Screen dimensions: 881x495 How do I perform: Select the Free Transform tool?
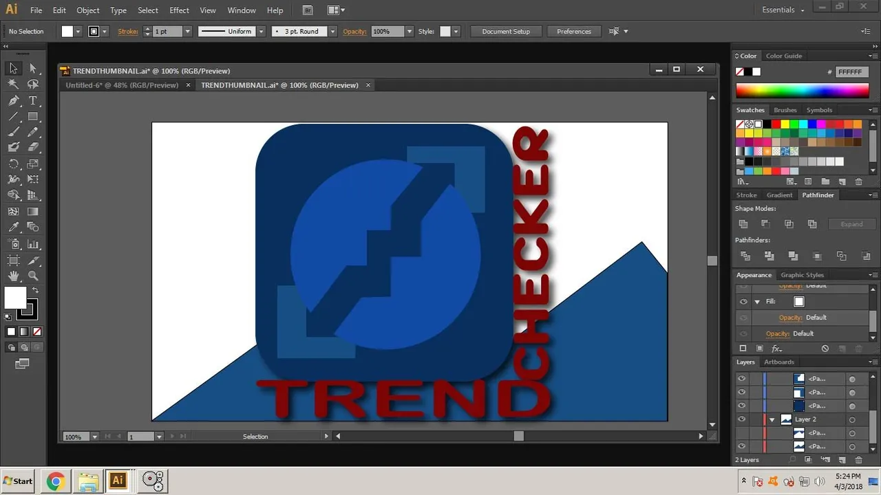pos(32,179)
